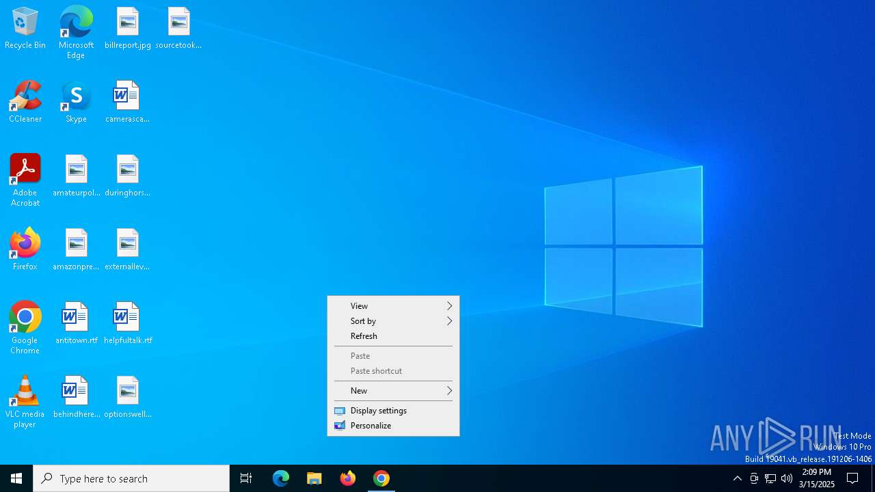Screen dimensions: 875x492
Task: Select the Google Chrome desktop shortcut
Action: pyautogui.click(x=25, y=328)
